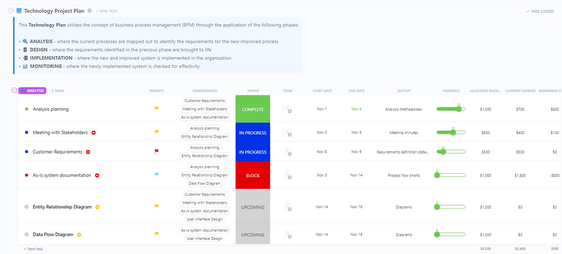
Task: Click the DUE DATE column header
Action: click(x=356, y=91)
